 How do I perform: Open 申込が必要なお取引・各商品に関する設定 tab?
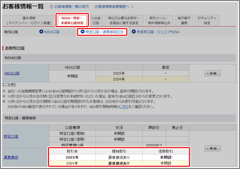(124, 21)
